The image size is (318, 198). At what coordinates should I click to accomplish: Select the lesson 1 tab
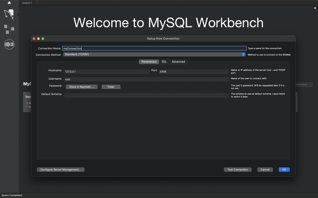27,3
